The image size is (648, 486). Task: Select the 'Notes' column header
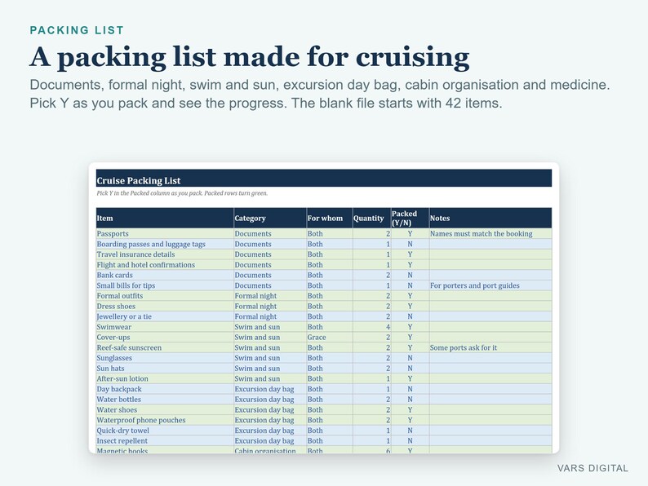pyautogui.click(x=490, y=218)
